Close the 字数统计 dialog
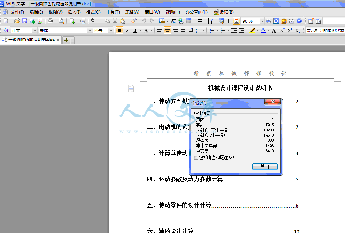Screen dimensions: 345x233 [273, 102]
